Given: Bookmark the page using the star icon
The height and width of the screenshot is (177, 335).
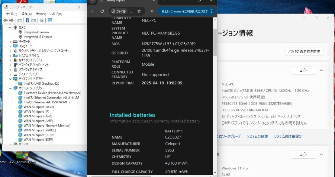Looking at the screenshot, I should click(139, 11).
